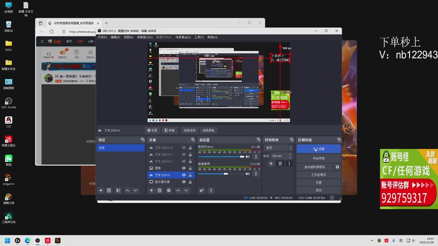
Task: Move source up in Sources panel
Action: [x=178, y=190]
